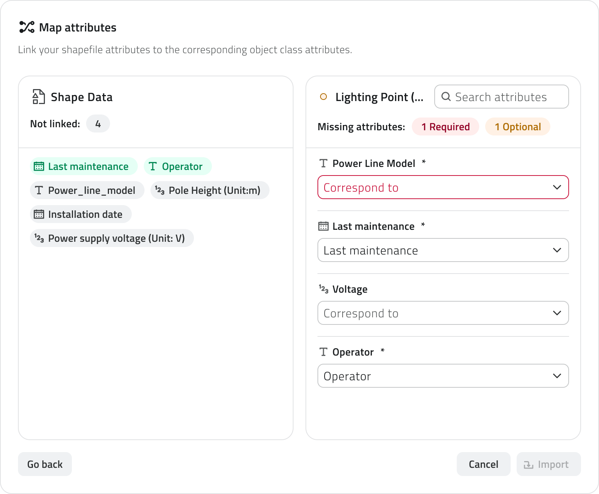Click the number icon beside Voltage label

tap(323, 289)
